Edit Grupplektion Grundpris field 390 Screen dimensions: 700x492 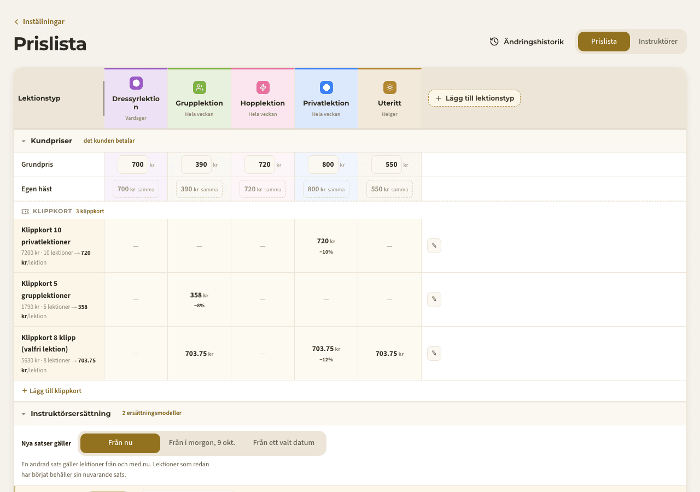click(196, 165)
